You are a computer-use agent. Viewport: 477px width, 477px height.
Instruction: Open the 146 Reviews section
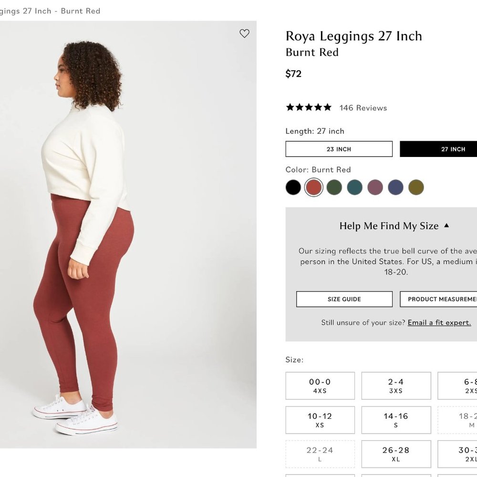point(362,108)
